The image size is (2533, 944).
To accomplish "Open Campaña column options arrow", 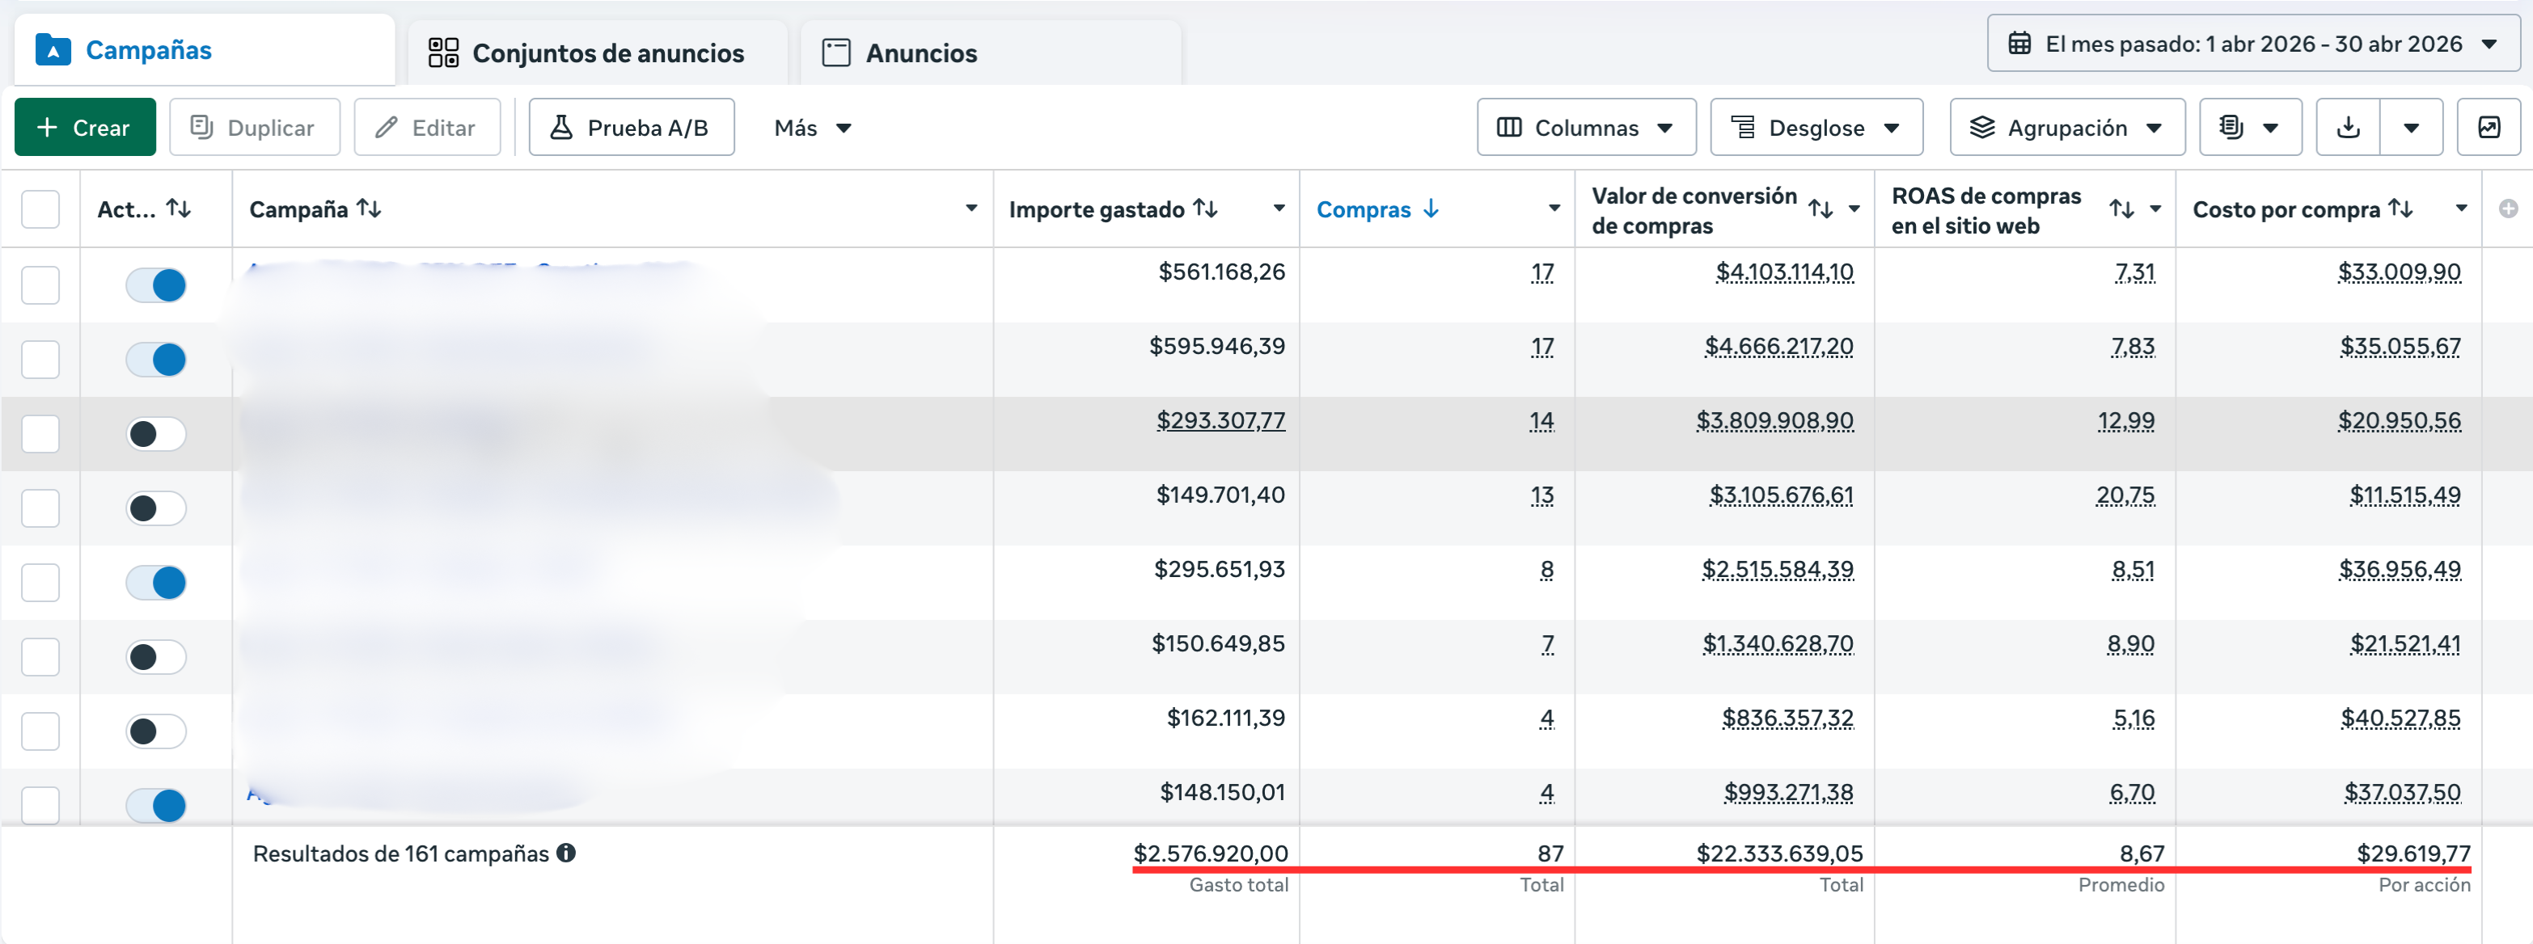I will pyautogui.click(x=970, y=209).
